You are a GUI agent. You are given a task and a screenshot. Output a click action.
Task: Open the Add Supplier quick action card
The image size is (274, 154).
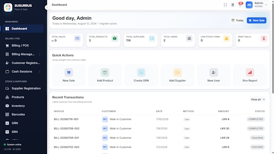pos(177,75)
